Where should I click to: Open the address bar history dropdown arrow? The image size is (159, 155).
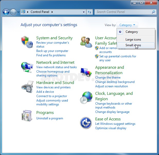[x=84, y=12]
